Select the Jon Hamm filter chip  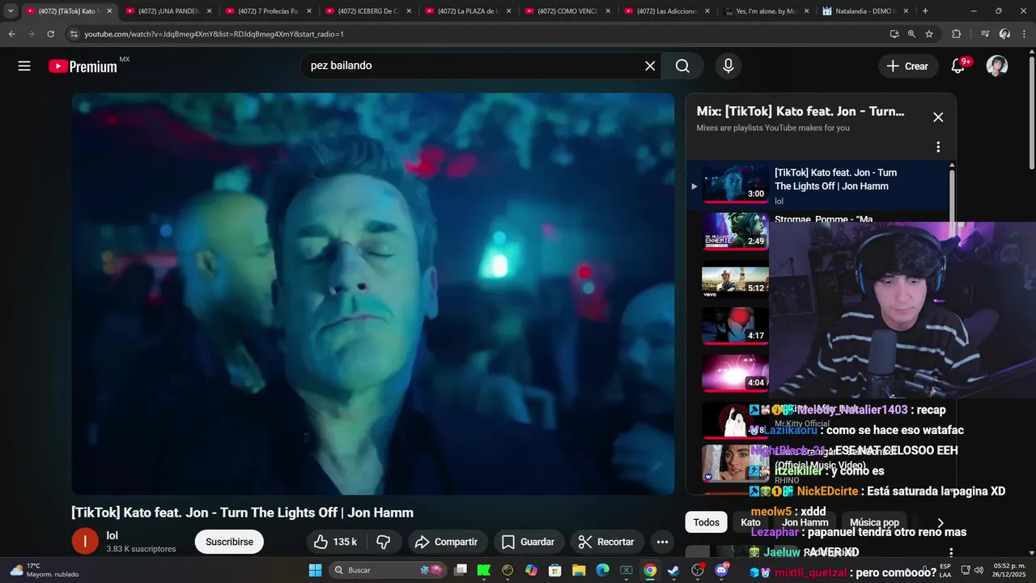pyautogui.click(x=805, y=522)
